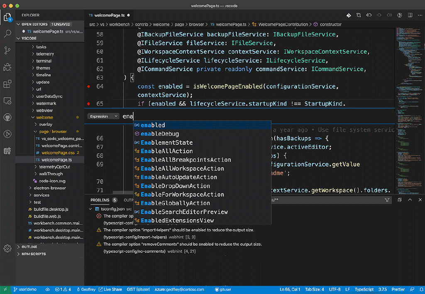Click the sync cloud icon in status bar

47,290
